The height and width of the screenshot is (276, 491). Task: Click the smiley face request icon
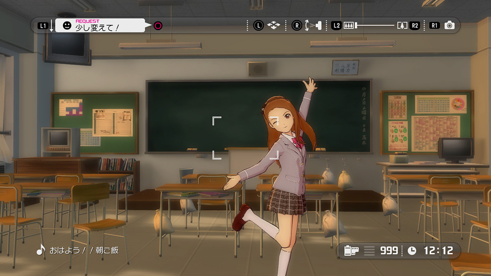click(66, 25)
